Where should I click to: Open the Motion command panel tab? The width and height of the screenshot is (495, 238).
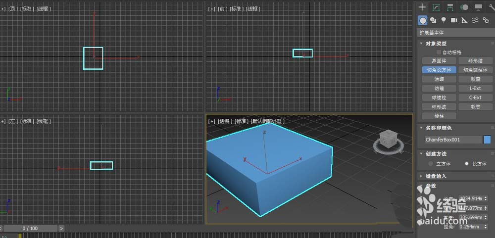(464, 7)
